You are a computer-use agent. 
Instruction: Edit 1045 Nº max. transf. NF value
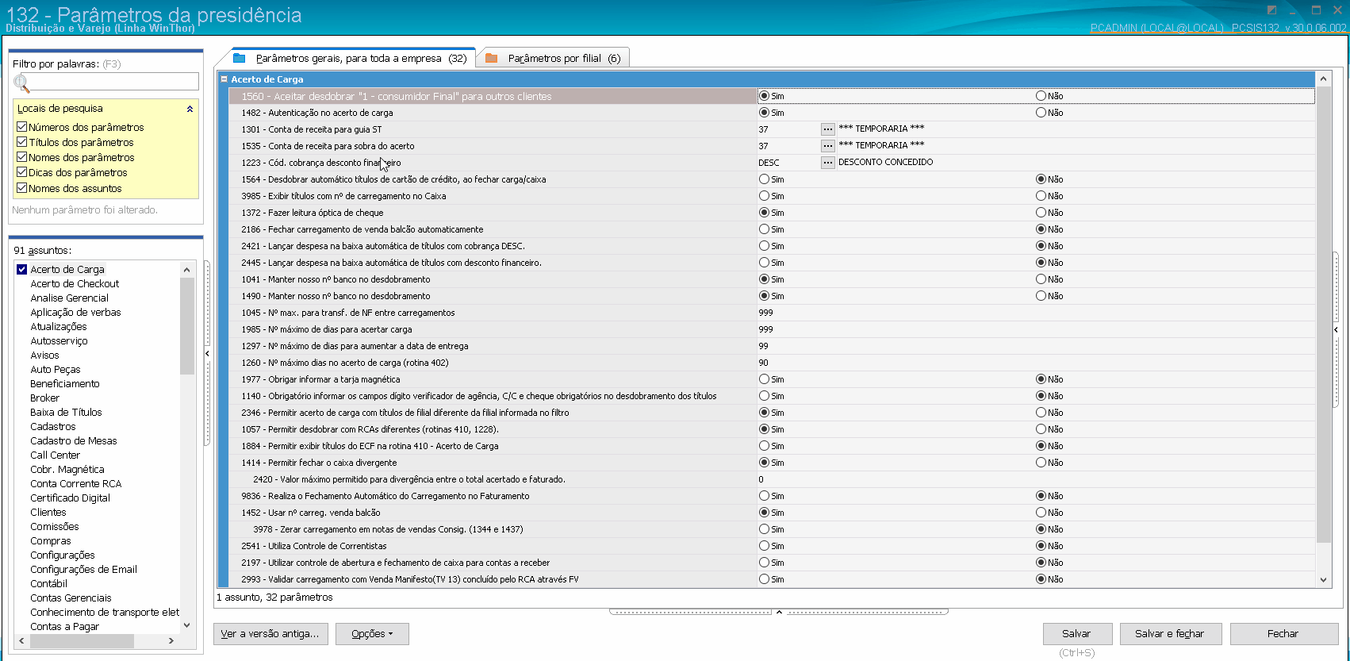(x=1035, y=313)
